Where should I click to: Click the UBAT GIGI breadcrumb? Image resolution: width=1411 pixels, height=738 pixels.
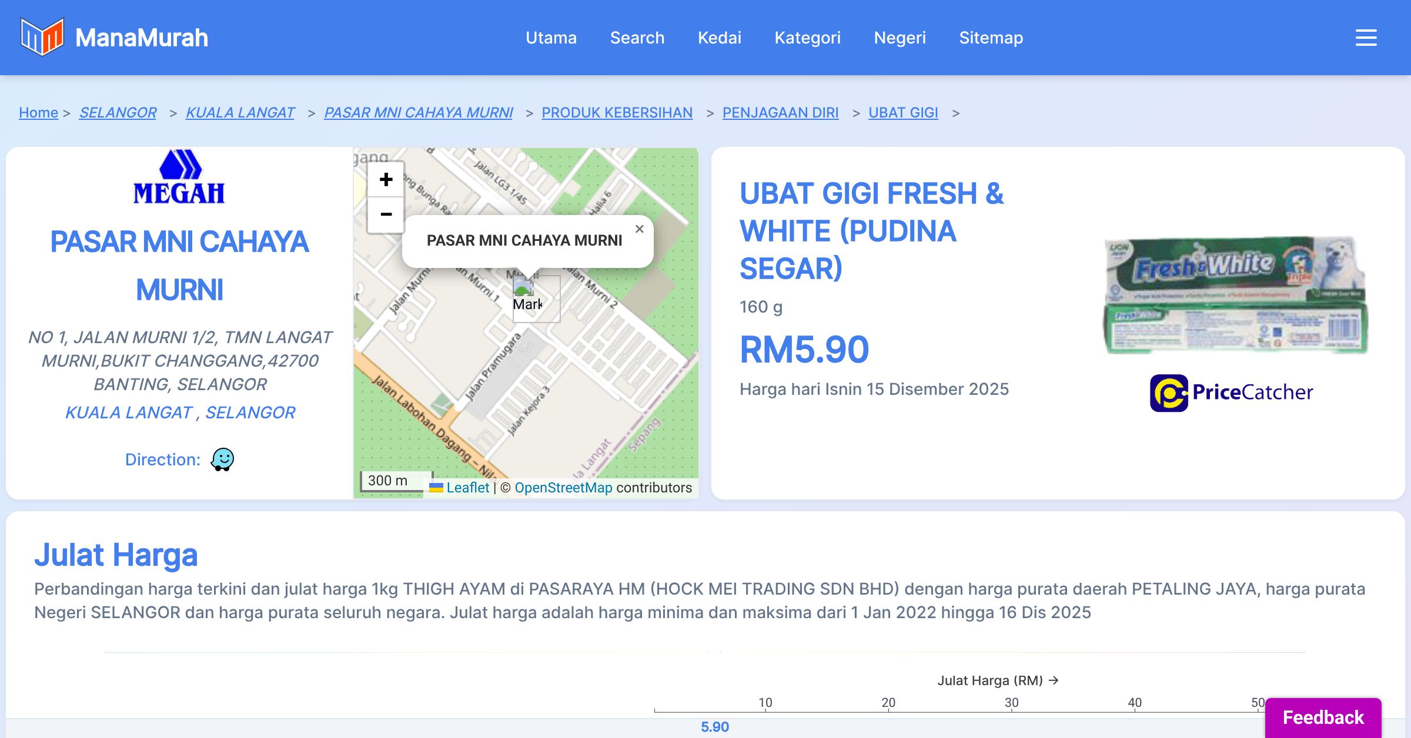903,112
